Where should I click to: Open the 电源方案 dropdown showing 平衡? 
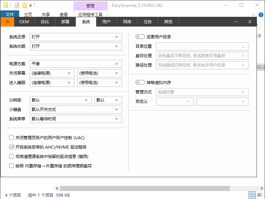[x=76, y=64]
